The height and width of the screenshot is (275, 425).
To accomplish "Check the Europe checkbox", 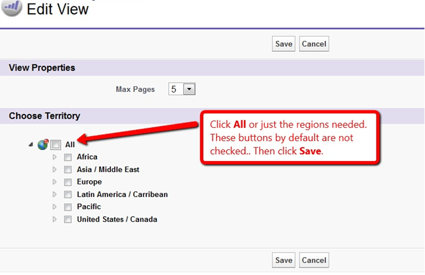I will [x=68, y=182].
